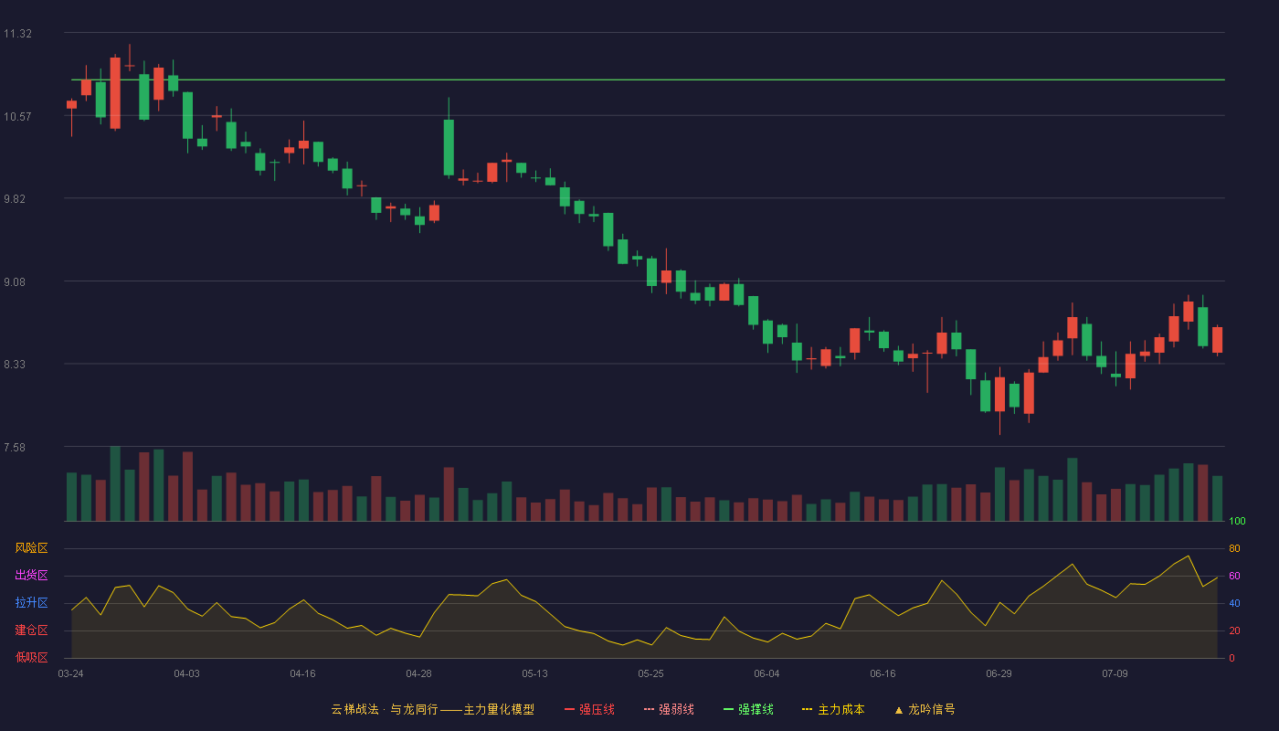The image size is (1279, 731).
Task: Click the 11.32 price axis label
Action: tap(17, 34)
